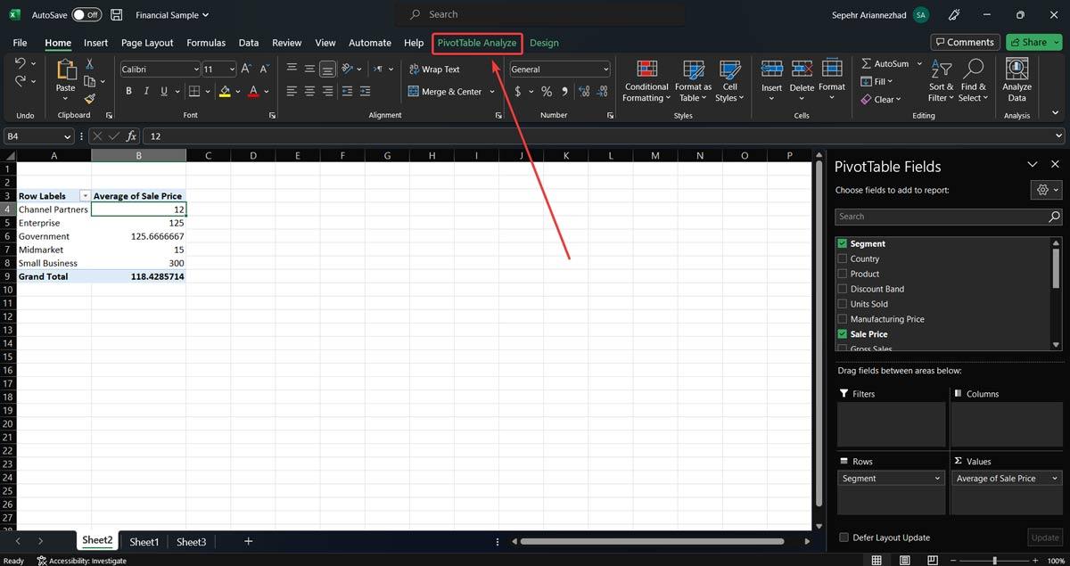Open Average of Sale Price values dropdown
The width and height of the screenshot is (1070, 566).
pyautogui.click(x=1055, y=479)
